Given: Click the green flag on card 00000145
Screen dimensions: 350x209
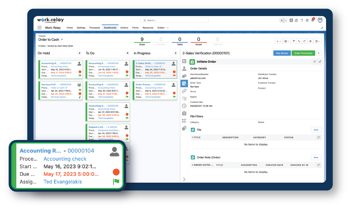Looking at the screenshot, I should [127, 118].
